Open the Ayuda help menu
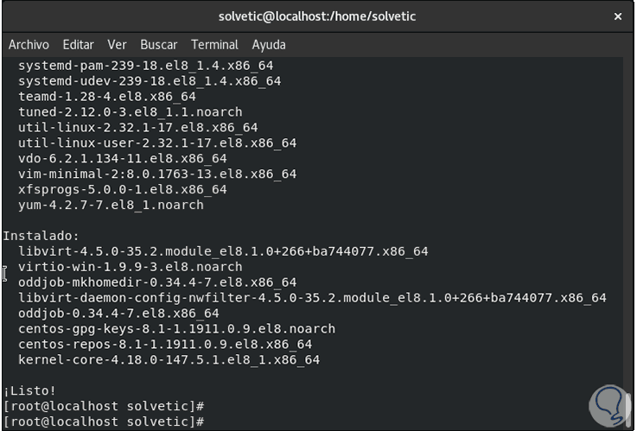Image resolution: width=637 pixels, height=431 pixels. coord(269,44)
